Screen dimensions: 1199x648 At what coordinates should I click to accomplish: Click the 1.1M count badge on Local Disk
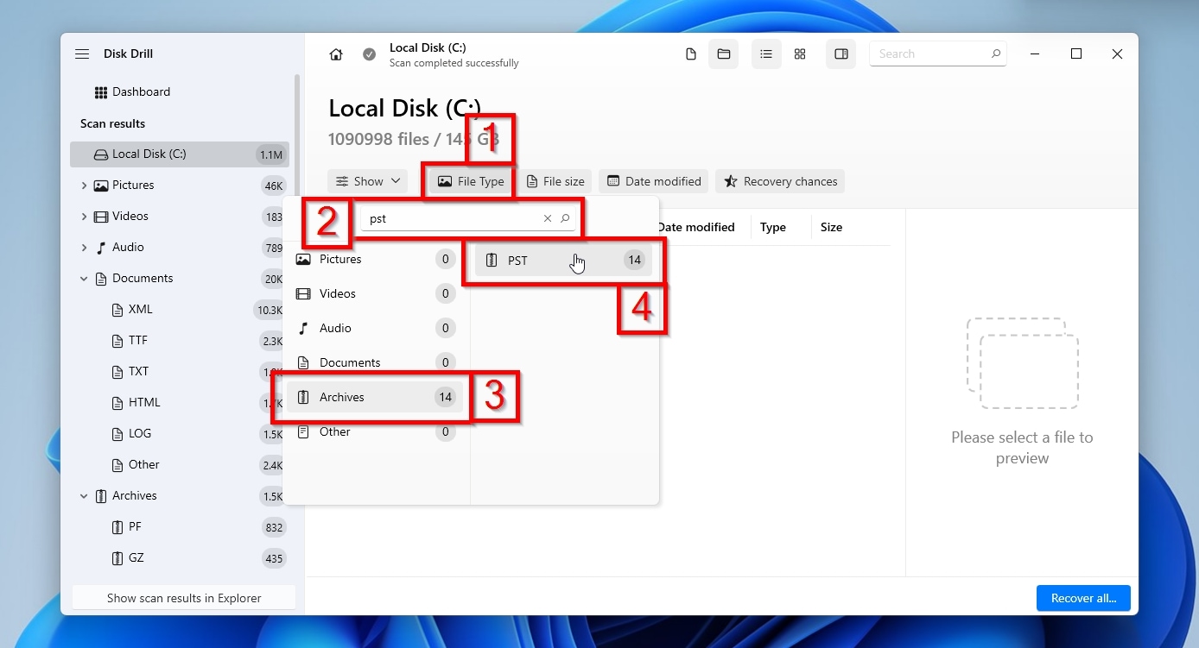tap(270, 155)
